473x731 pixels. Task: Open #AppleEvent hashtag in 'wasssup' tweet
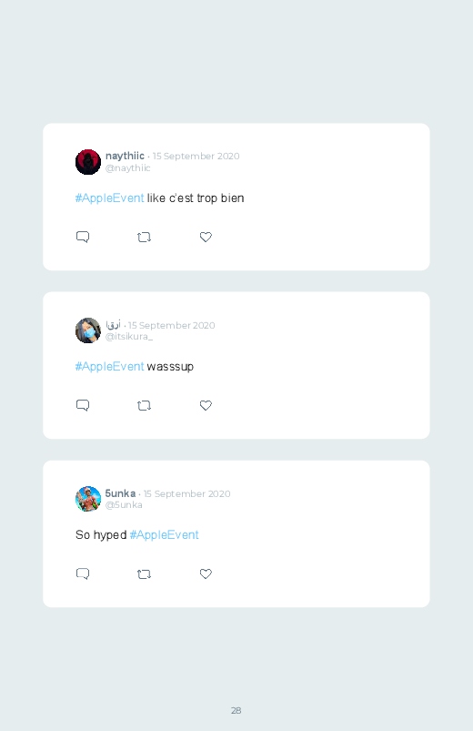[109, 367]
